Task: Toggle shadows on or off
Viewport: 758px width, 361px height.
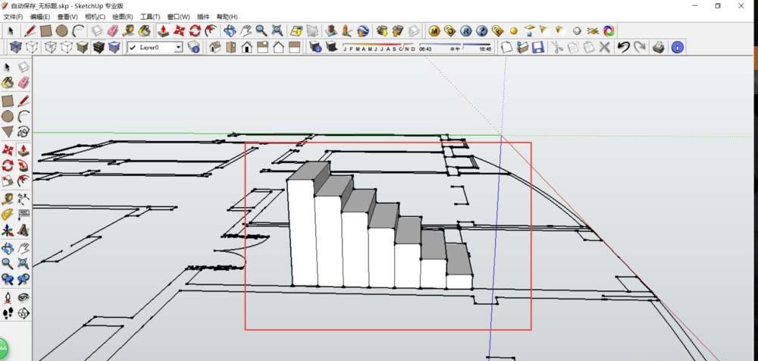Action: tap(332, 47)
